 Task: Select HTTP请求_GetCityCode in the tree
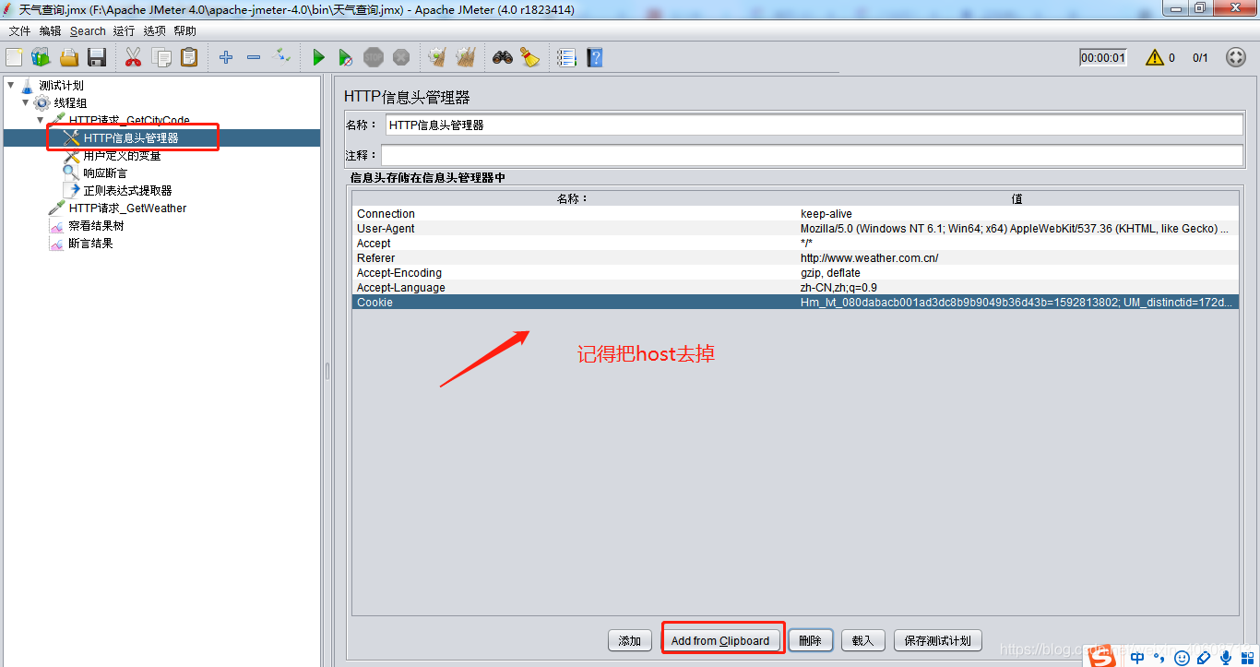pyautogui.click(x=129, y=120)
